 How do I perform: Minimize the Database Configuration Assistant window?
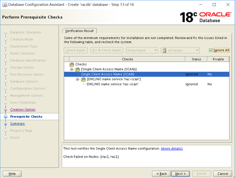coord(201,5)
